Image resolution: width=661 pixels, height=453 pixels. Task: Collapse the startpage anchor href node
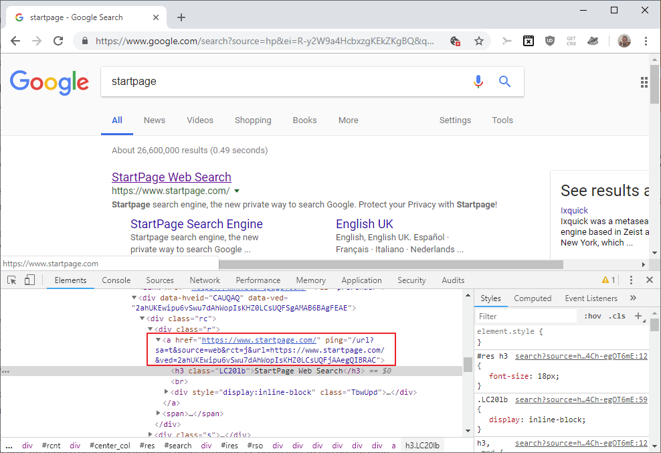pyautogui.click(x=159, y=339)
